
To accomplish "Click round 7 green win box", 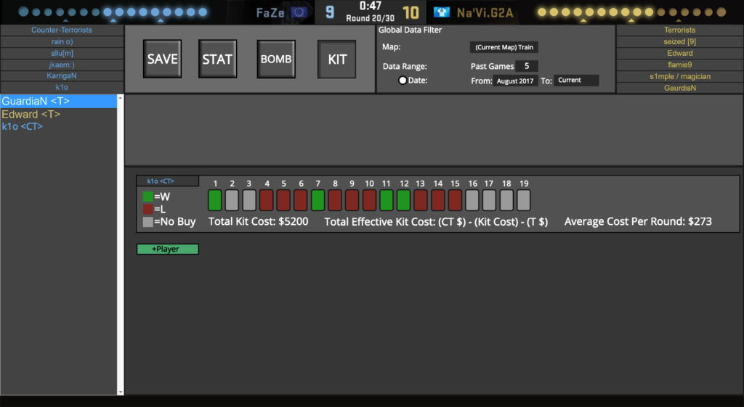I will 318,200.
